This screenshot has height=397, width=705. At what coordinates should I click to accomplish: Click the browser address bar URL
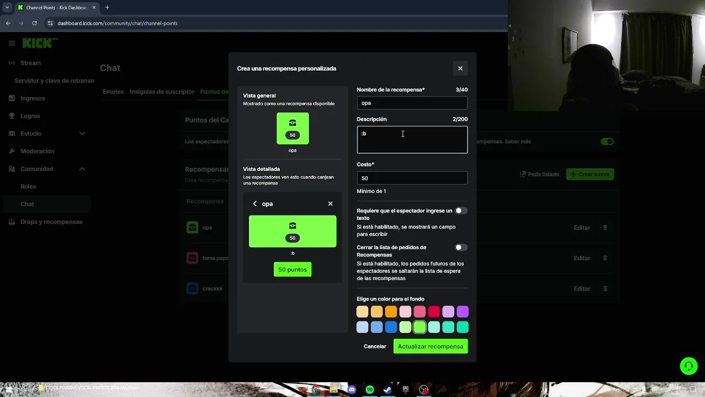(117, 23)
